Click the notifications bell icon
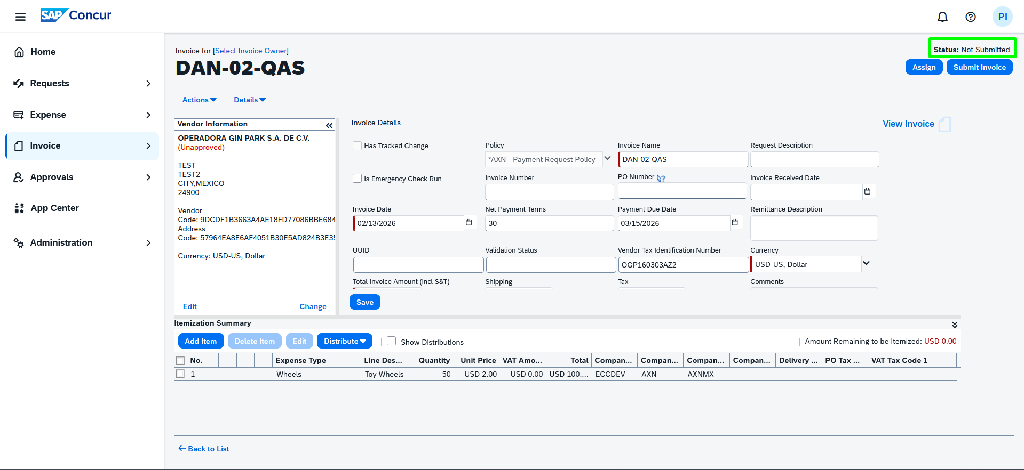 click(x=942, y=17)
